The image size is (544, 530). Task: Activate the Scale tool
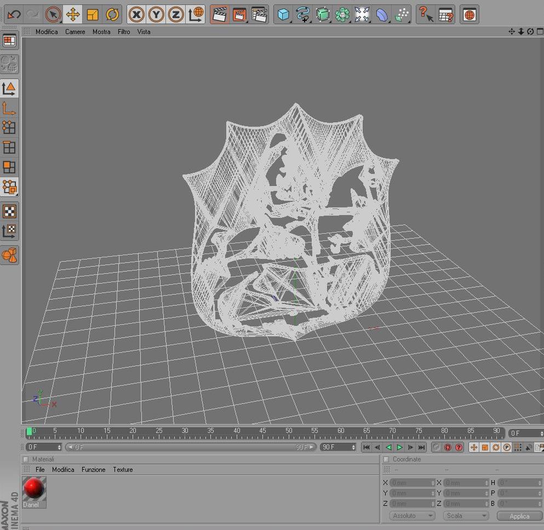(x=93, y=15)
